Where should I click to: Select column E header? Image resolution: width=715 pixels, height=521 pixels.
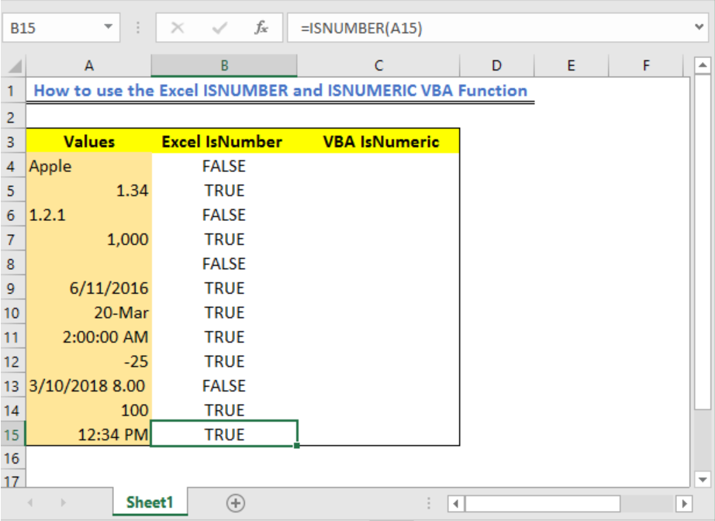[571, 66]
